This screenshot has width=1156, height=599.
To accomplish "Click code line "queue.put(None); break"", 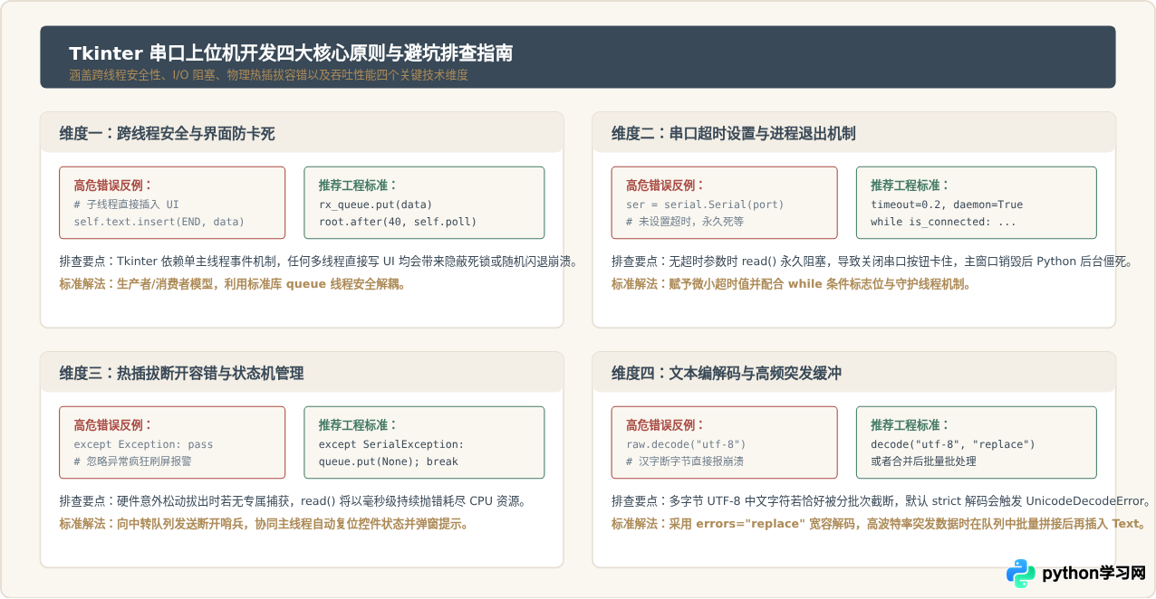I will (x=388, y=461).
